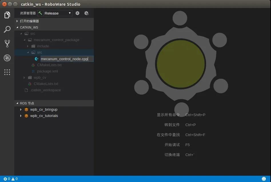Click the package.xml file icon
Viewport: 271px width, 182px height.
[33, 71]
